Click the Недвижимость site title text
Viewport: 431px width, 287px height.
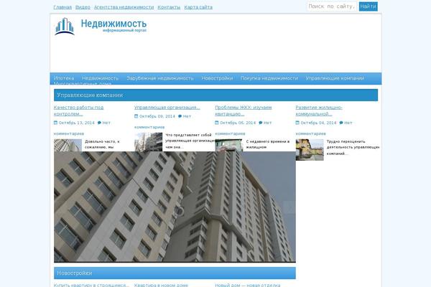(113, 24)
